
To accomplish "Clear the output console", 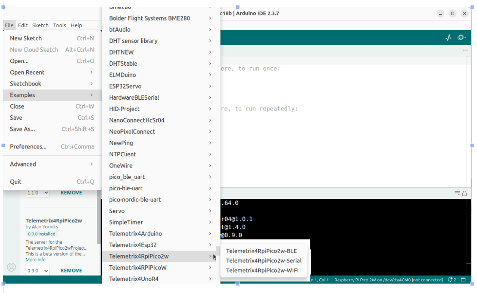I will [x=457, y=193].
